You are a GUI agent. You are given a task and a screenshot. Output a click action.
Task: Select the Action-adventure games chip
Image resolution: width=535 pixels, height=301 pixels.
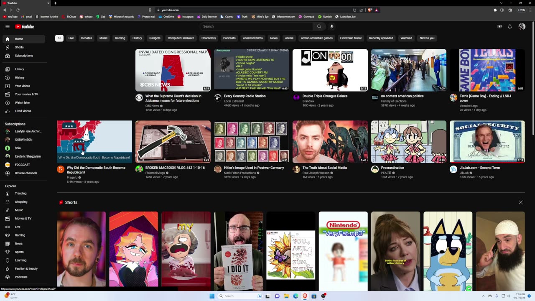[x=317, y=38]
